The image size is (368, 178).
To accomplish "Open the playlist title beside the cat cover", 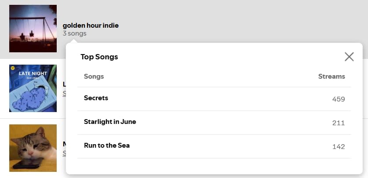I will click(x=64, y=144).
